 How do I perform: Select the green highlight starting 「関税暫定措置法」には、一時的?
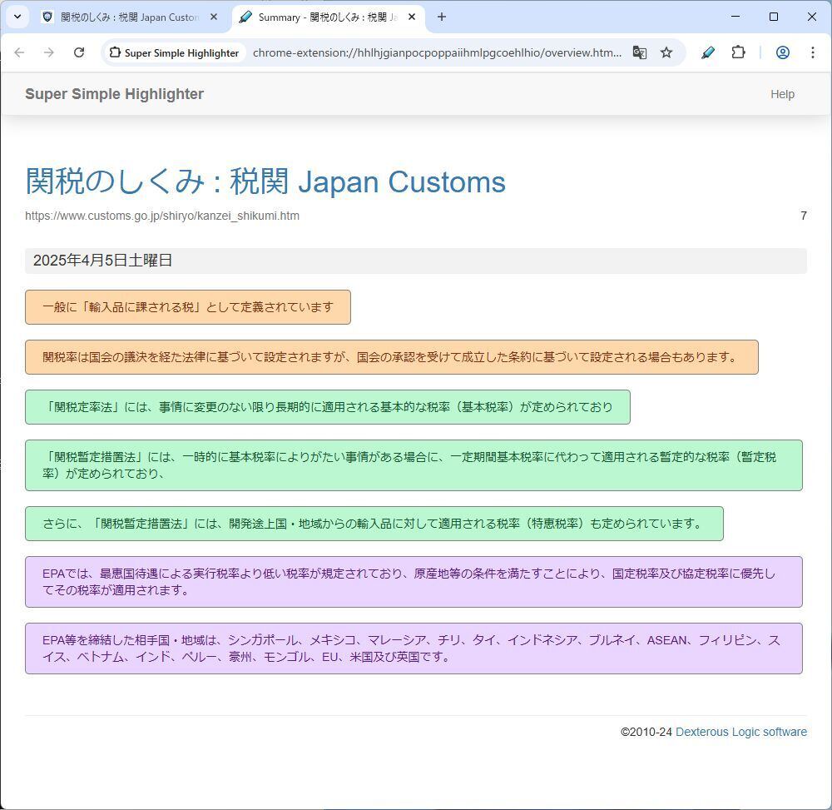(414, 465)
